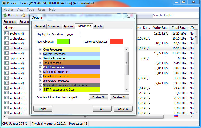Click the sppsvc.exe process icon
Viewport: 201px width, 128px height.
pos(7,58)
